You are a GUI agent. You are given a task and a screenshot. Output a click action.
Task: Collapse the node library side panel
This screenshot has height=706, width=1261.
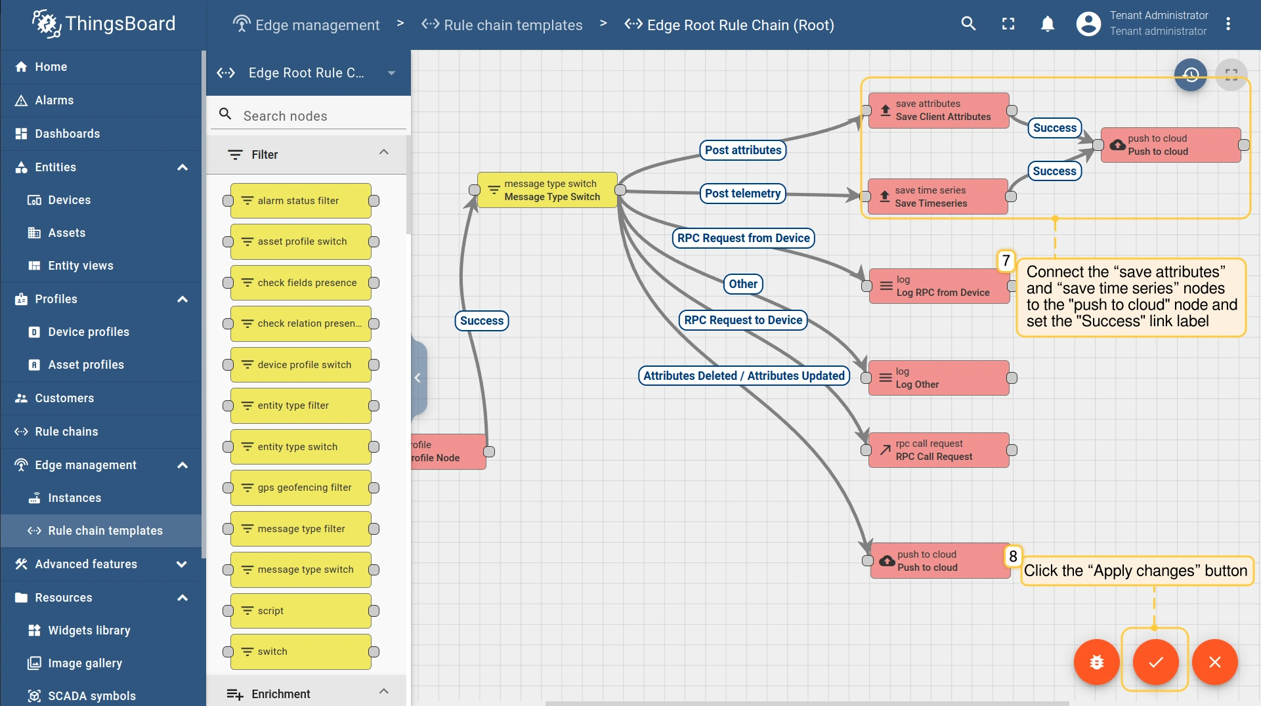click(417, 378)
